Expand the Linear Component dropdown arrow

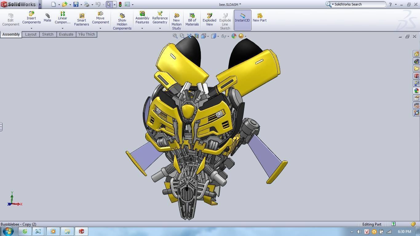point(62,29)
